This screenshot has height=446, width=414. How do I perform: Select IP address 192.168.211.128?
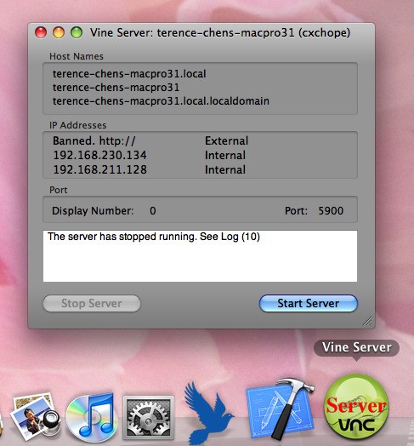[100, 170]
